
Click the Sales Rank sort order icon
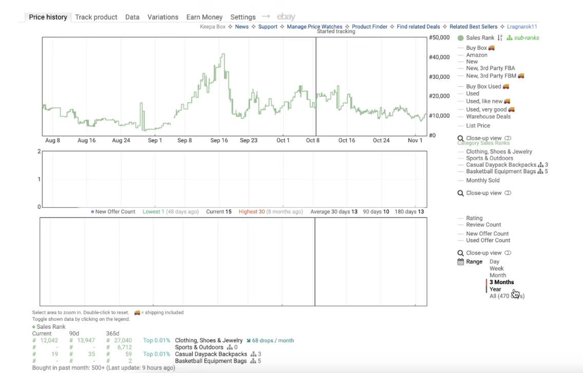(x=500, y=38)
